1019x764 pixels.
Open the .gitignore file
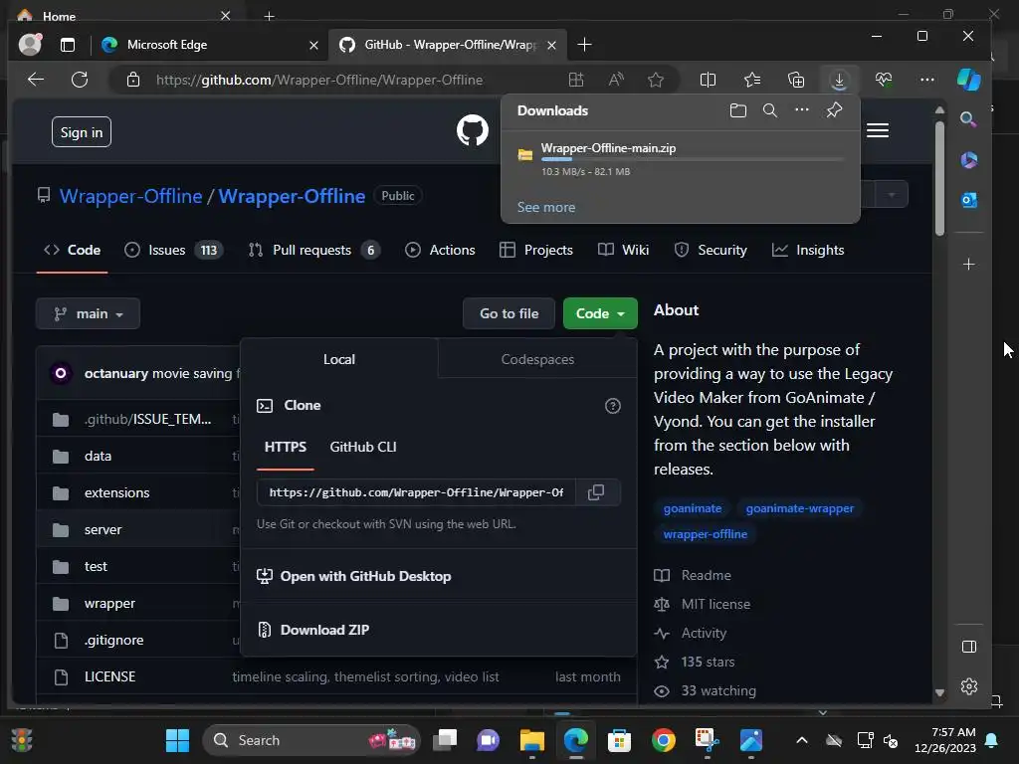(x=113, y=641)
